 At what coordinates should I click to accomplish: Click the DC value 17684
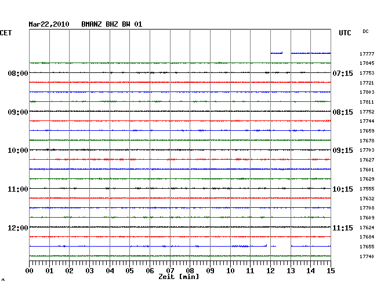click(367, 237)
